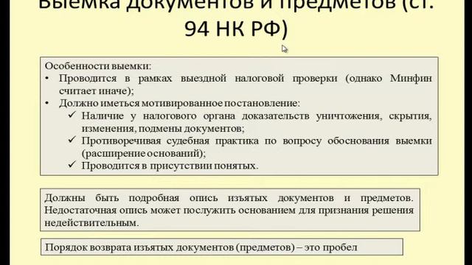Click the box "Порядок возврата изъятых документов (предметов)"
Image resolution: width=472 pixels, height=265 pixels.
click(222, 247)
